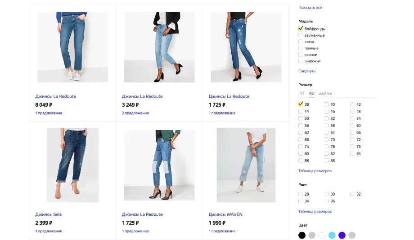
Task: Pick the black color swatch
Action: [302, 235]
